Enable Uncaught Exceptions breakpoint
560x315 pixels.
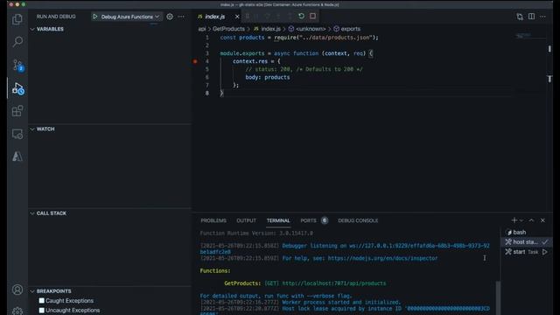pos(41,311)
